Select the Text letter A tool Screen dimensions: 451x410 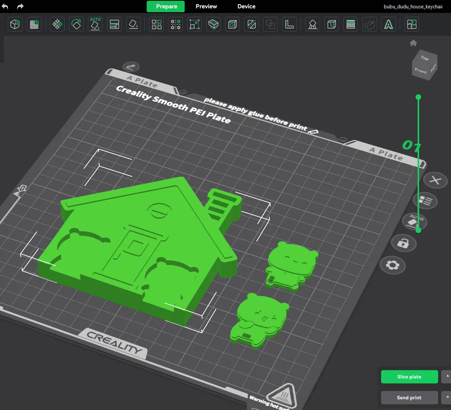[389, 24]
